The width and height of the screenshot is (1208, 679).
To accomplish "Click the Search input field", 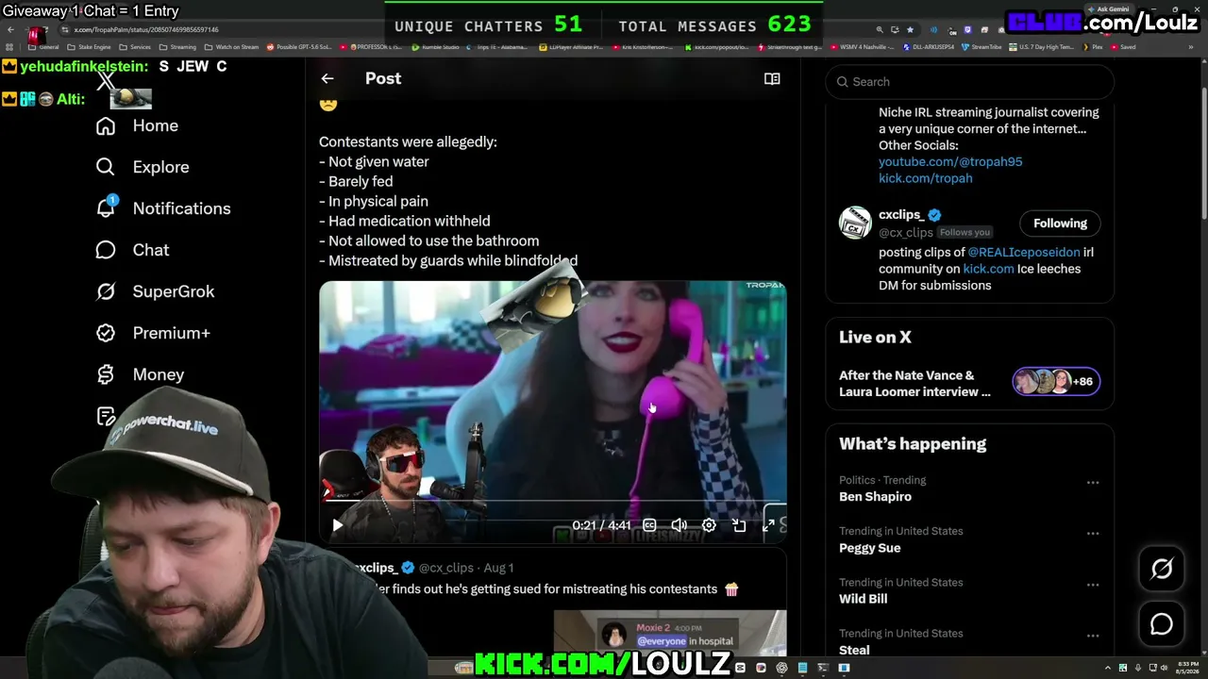I will (969, 82).
